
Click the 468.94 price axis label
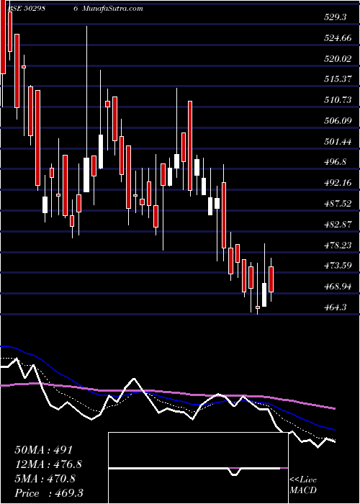(x=338, y=287)
